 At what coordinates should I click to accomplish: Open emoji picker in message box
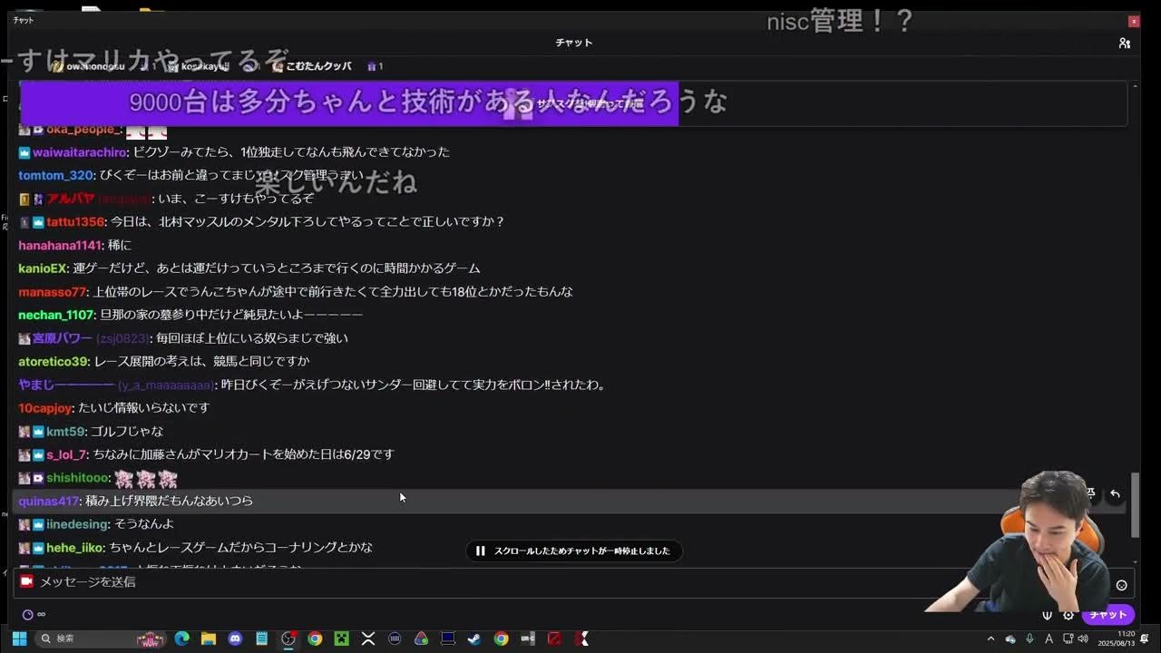tap(1121, 585)
